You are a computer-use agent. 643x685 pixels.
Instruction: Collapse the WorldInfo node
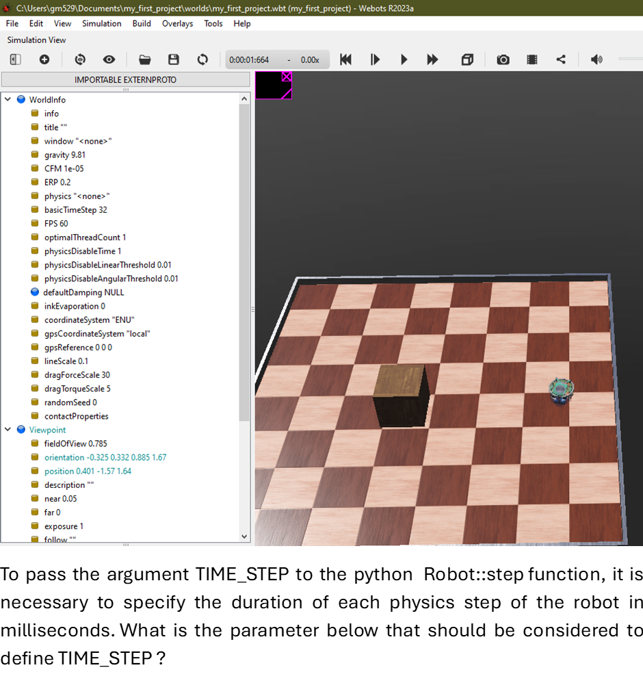coord(8,100)
